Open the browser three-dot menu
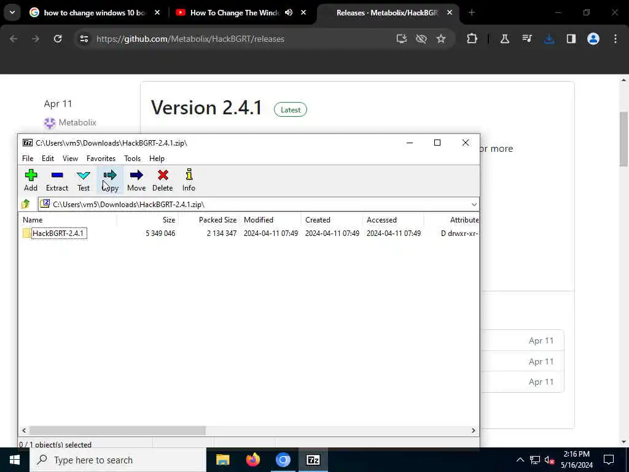629x472 pixels. [x=615, y=39]
